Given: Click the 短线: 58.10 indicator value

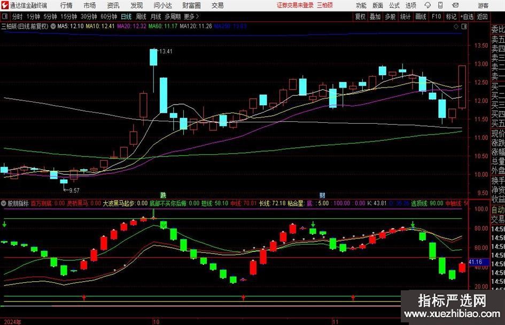Looking at the screenshot, I should click(215, 203).
